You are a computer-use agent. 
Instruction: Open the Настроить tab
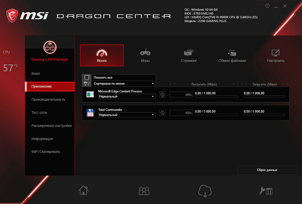(276, 56)
